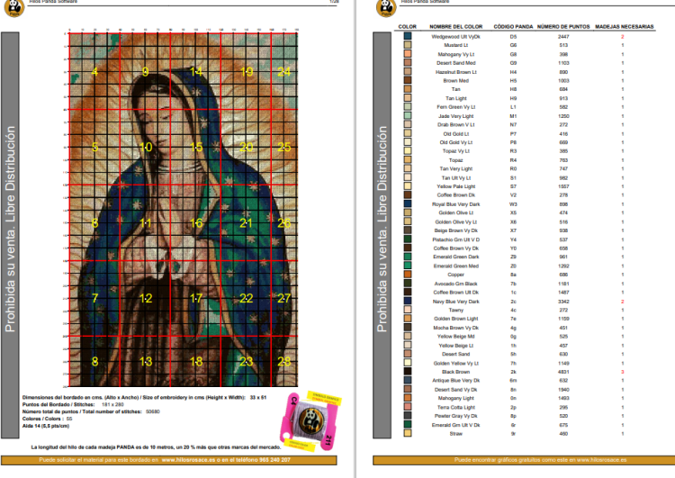
Task: Pick the Royal Blue Very Dark swatch
Action: click(x=408, y=204)
